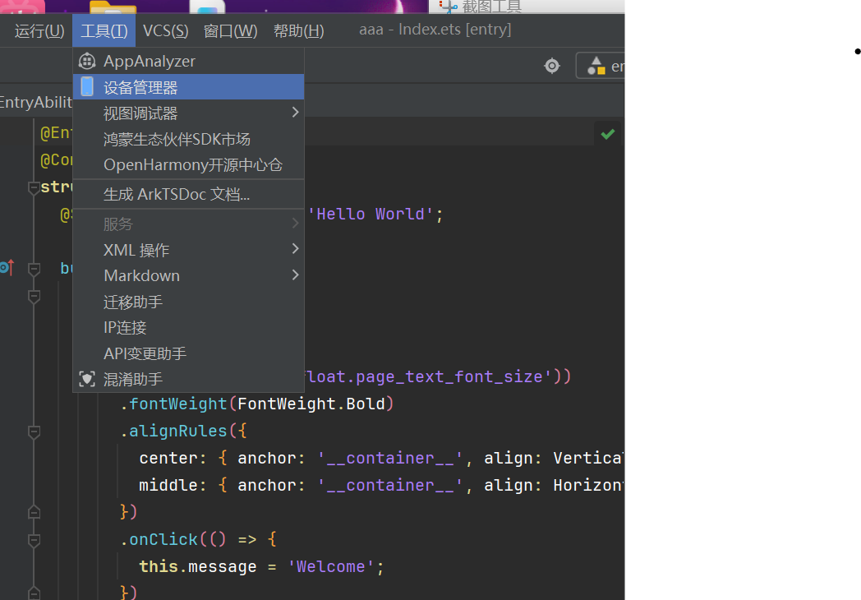This screenshot has width=861, height=600.
Task: Click the 'Hello World' string
Action: [371, 214]
